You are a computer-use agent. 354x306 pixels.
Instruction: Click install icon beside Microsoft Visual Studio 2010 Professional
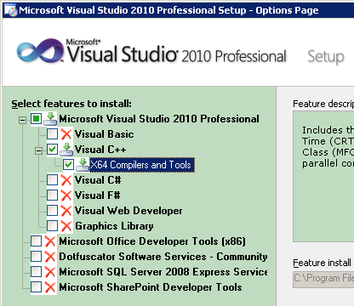tap(50, 119)
